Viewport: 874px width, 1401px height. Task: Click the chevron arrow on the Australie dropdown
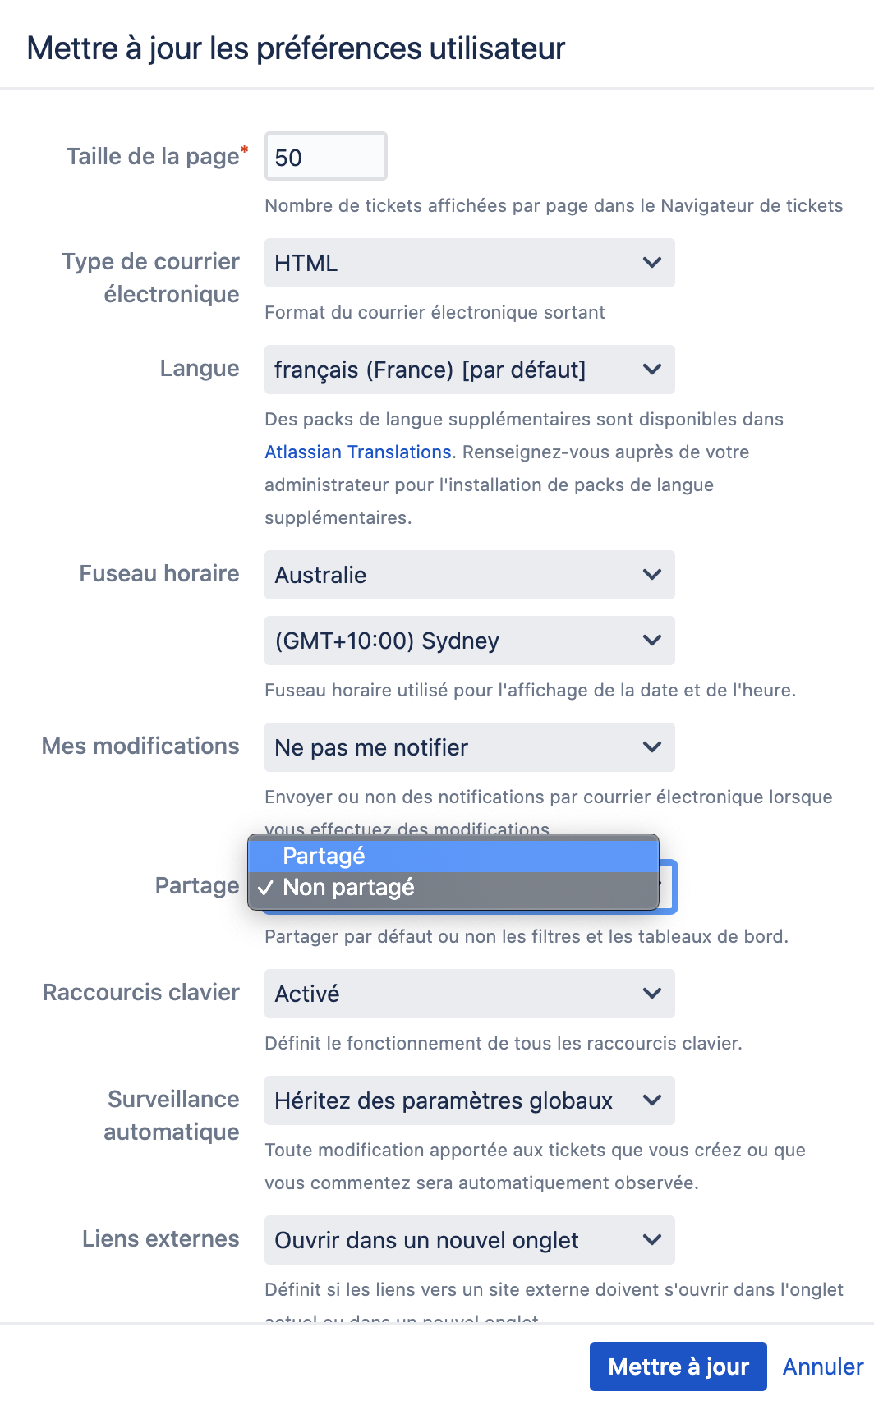[x=652, y=575]
